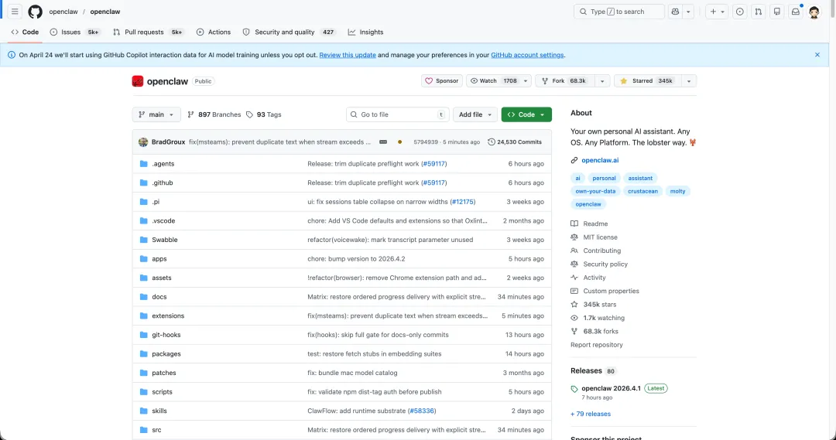Switch to Security and quality tab
Image resolution: width=836 pixels, height=440 pixels.
click(289, 32)
